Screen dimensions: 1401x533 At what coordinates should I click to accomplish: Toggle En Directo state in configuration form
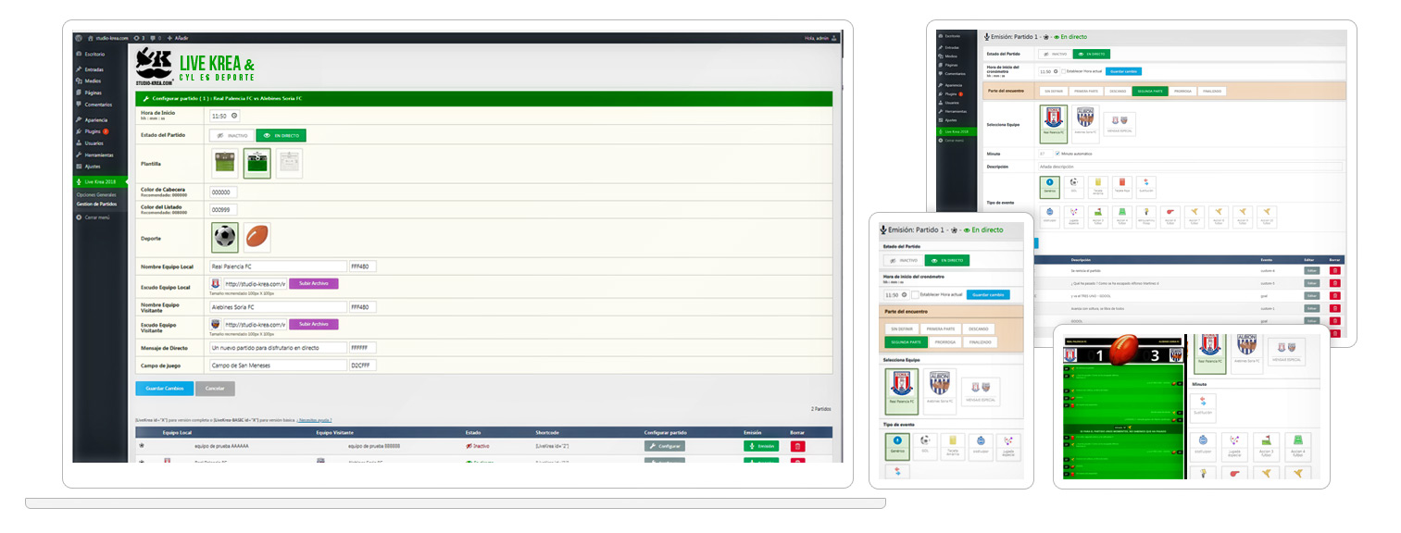[x=281, y=135]
